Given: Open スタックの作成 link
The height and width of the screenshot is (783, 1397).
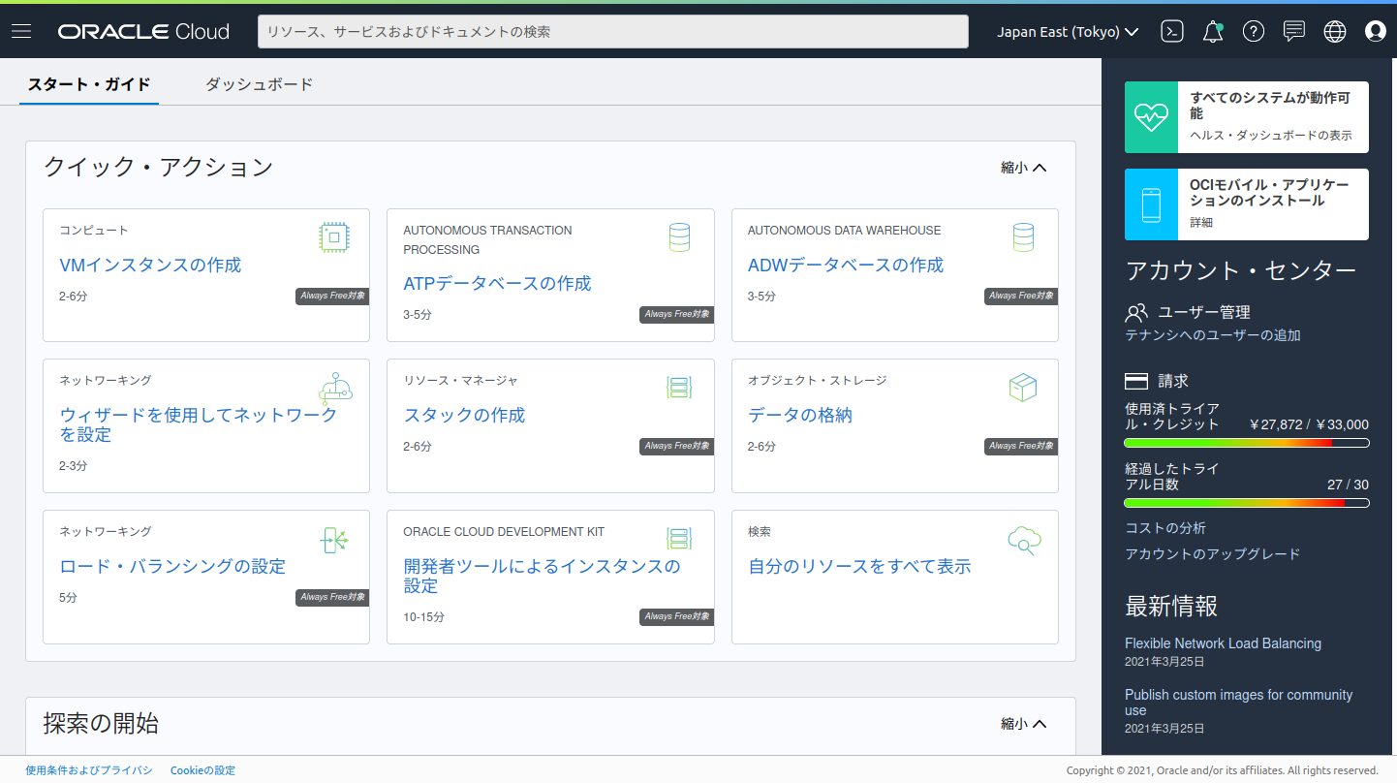Looking at the screenshot, I should [x=464, y=415].
